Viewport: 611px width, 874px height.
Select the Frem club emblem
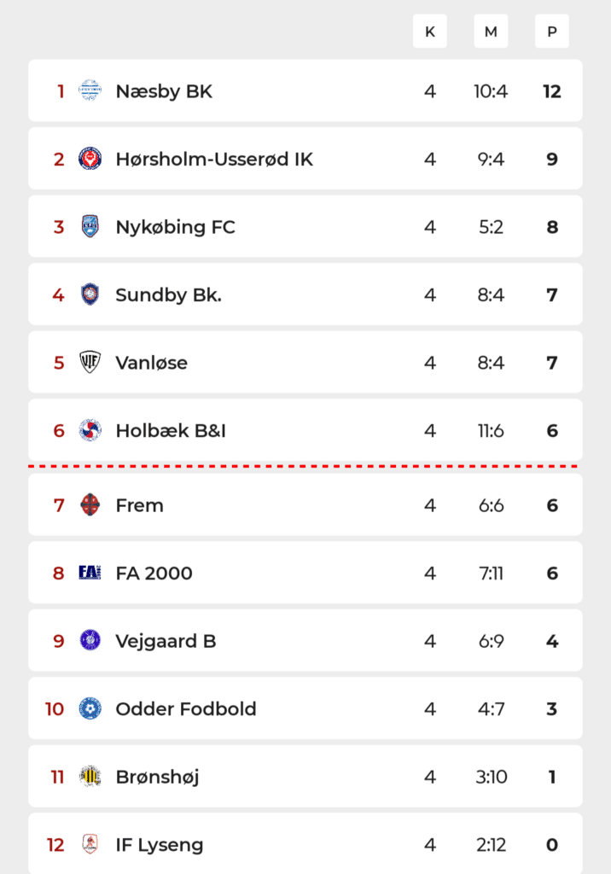coord(90,505)
